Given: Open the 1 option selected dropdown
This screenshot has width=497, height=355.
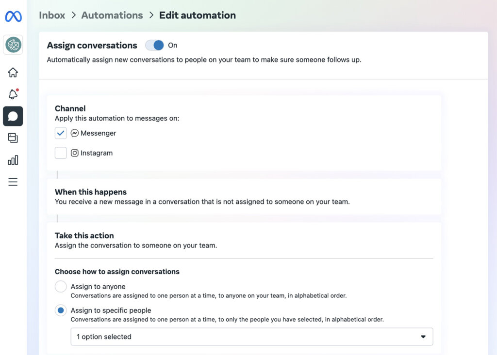Looking at the screenshot, I should (251, 337).
